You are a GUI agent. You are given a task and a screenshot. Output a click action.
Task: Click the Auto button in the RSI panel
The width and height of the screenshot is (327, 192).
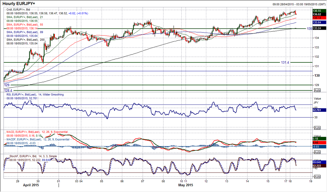click(317, 128)
